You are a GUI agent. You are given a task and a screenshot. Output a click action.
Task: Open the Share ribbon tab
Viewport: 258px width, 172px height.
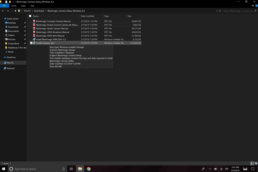coord(23,6)
